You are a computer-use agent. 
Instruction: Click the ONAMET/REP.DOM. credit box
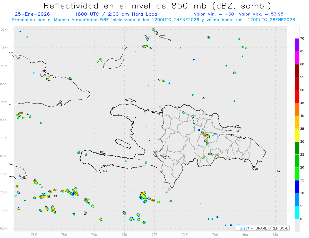[x=262, y=228]
